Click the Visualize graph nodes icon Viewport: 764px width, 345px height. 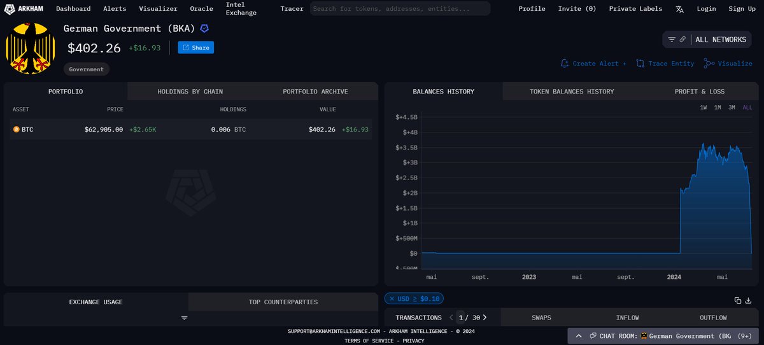(x=709, y=64)
